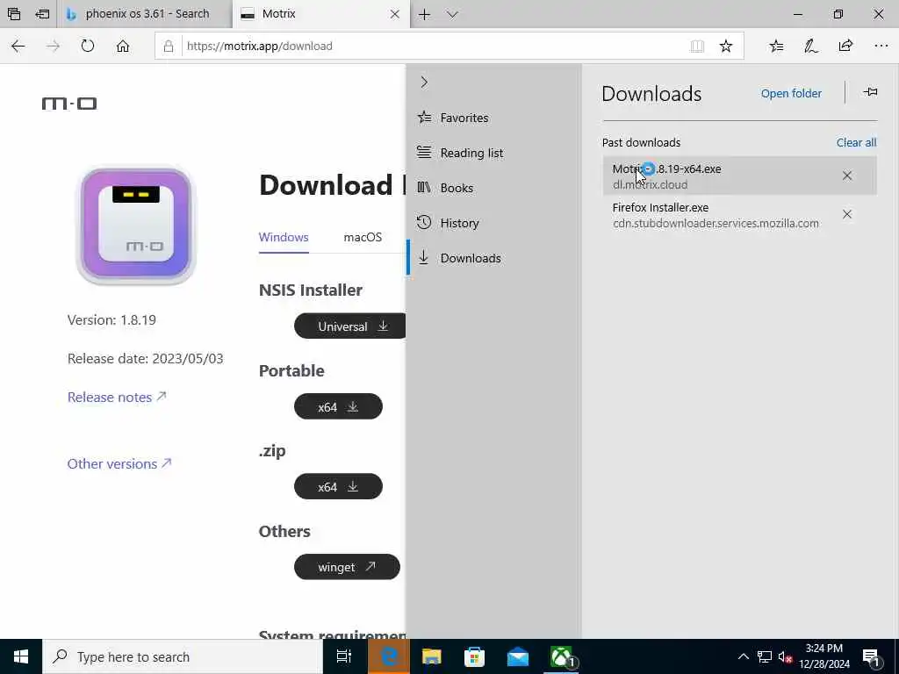Switch to the macOS platform tab
The image size is (899, 674).
363,237
